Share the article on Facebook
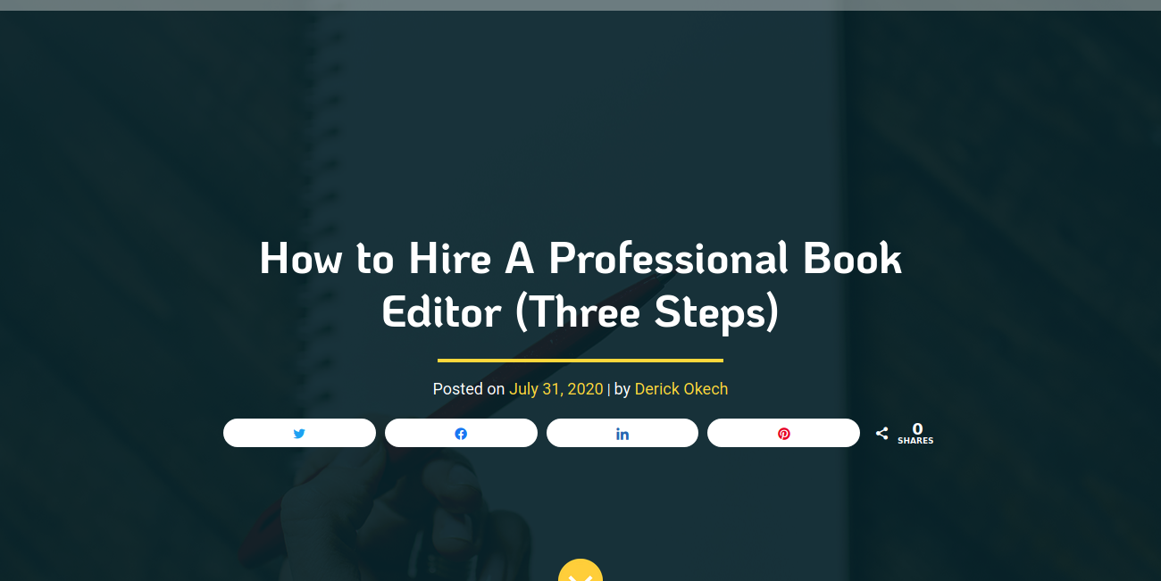Screen dimensions: 1161x581 461,434
